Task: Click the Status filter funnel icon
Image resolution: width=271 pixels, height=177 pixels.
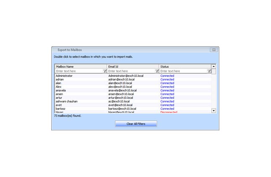Action: (x=209, y=71)
